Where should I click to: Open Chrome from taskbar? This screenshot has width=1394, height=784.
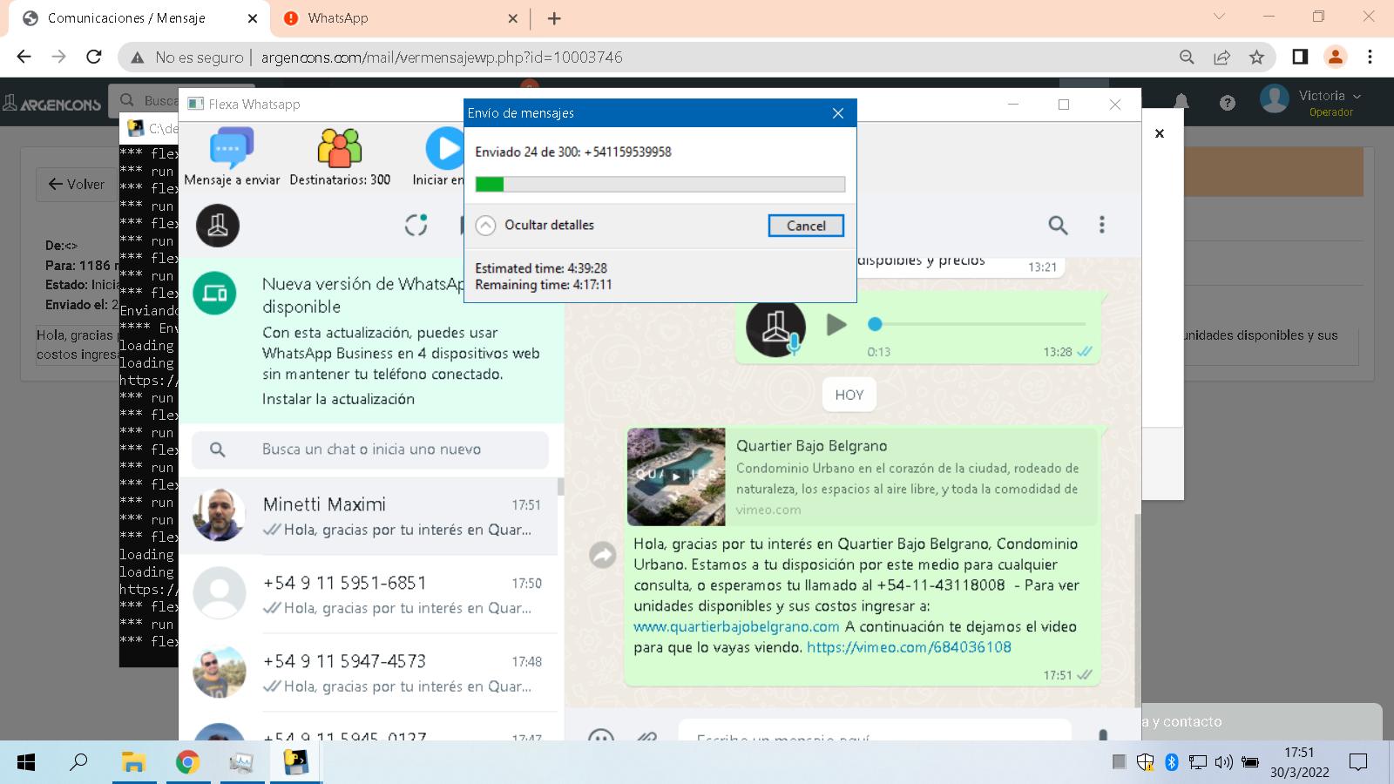187,763
